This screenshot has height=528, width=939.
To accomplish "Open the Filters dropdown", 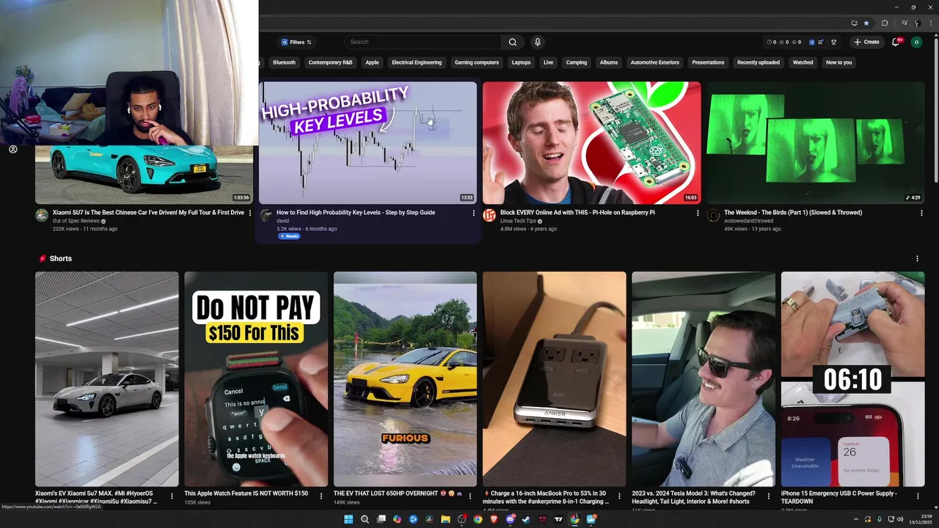I will point(296,42).
